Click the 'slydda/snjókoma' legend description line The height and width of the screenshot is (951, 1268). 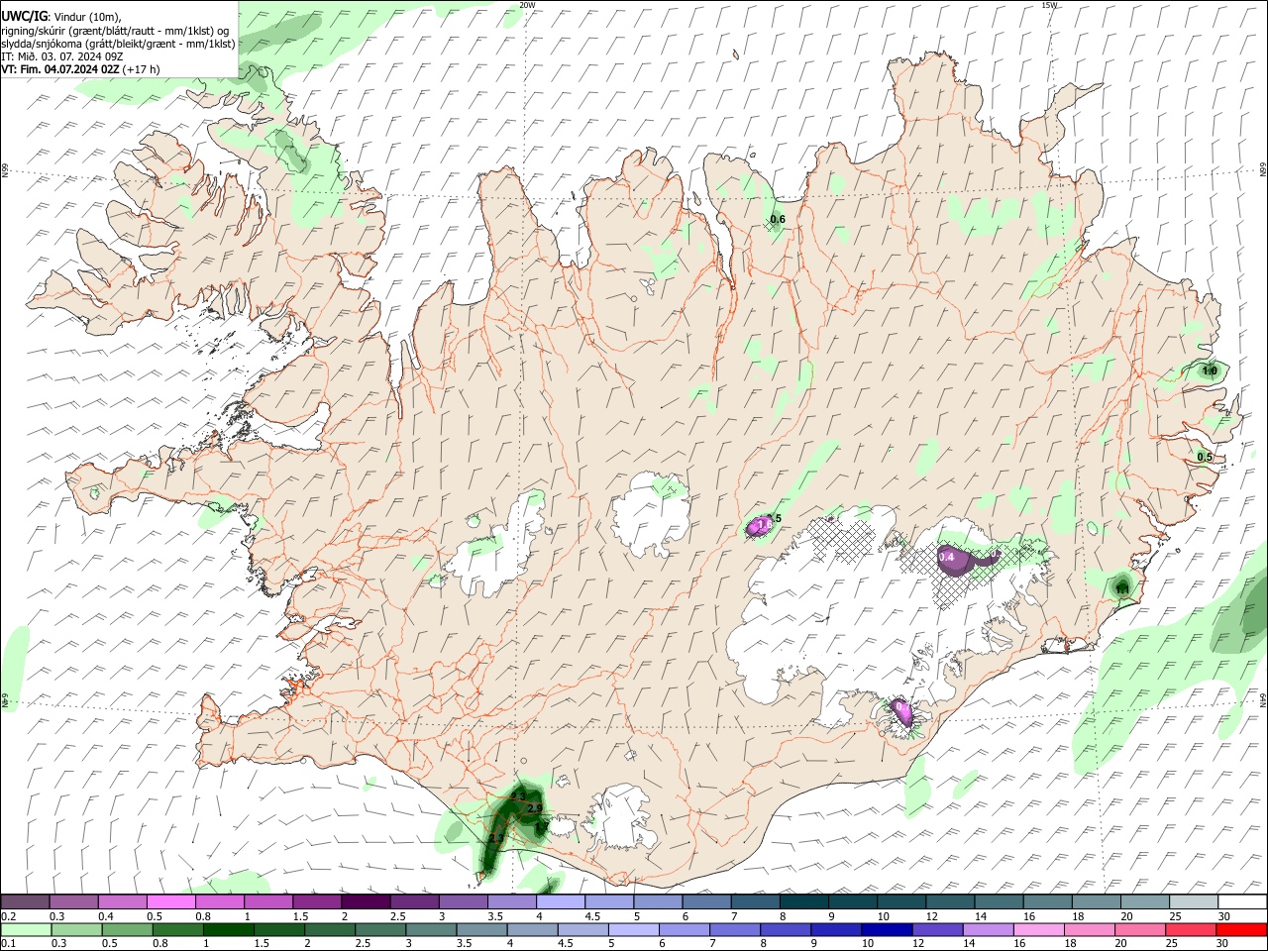[118, 44]
